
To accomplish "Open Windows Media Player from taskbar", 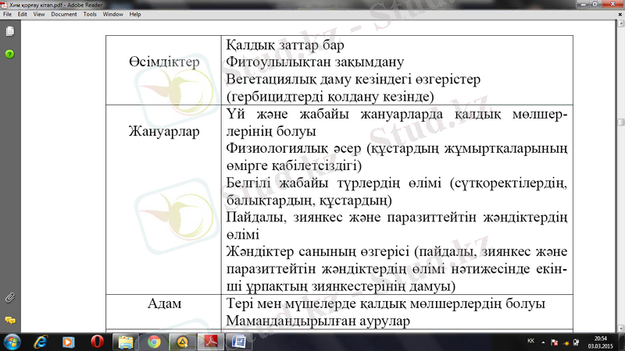I will pos(68,342).
